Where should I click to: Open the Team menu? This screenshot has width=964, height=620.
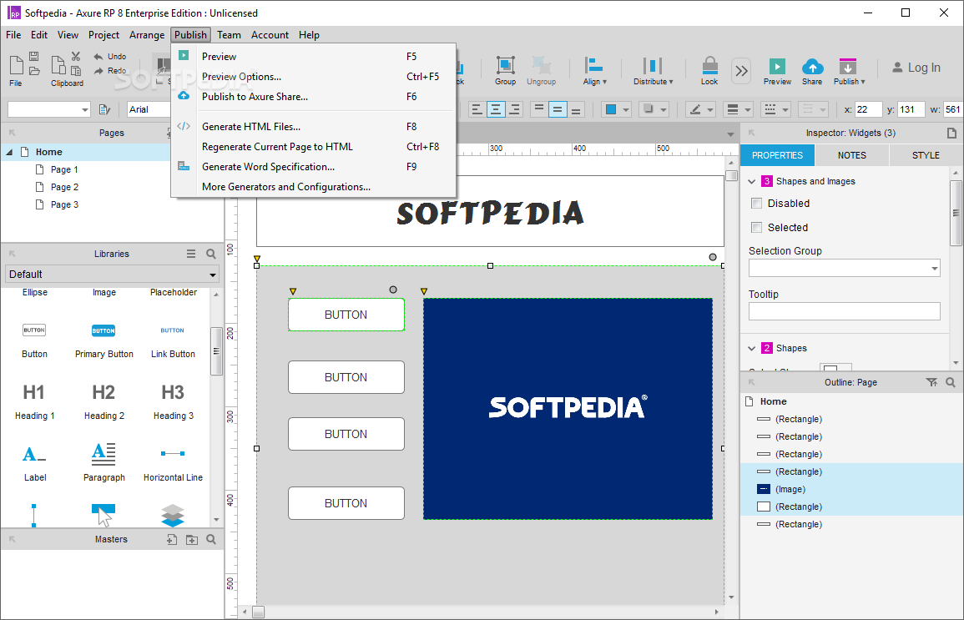point(229,35)
